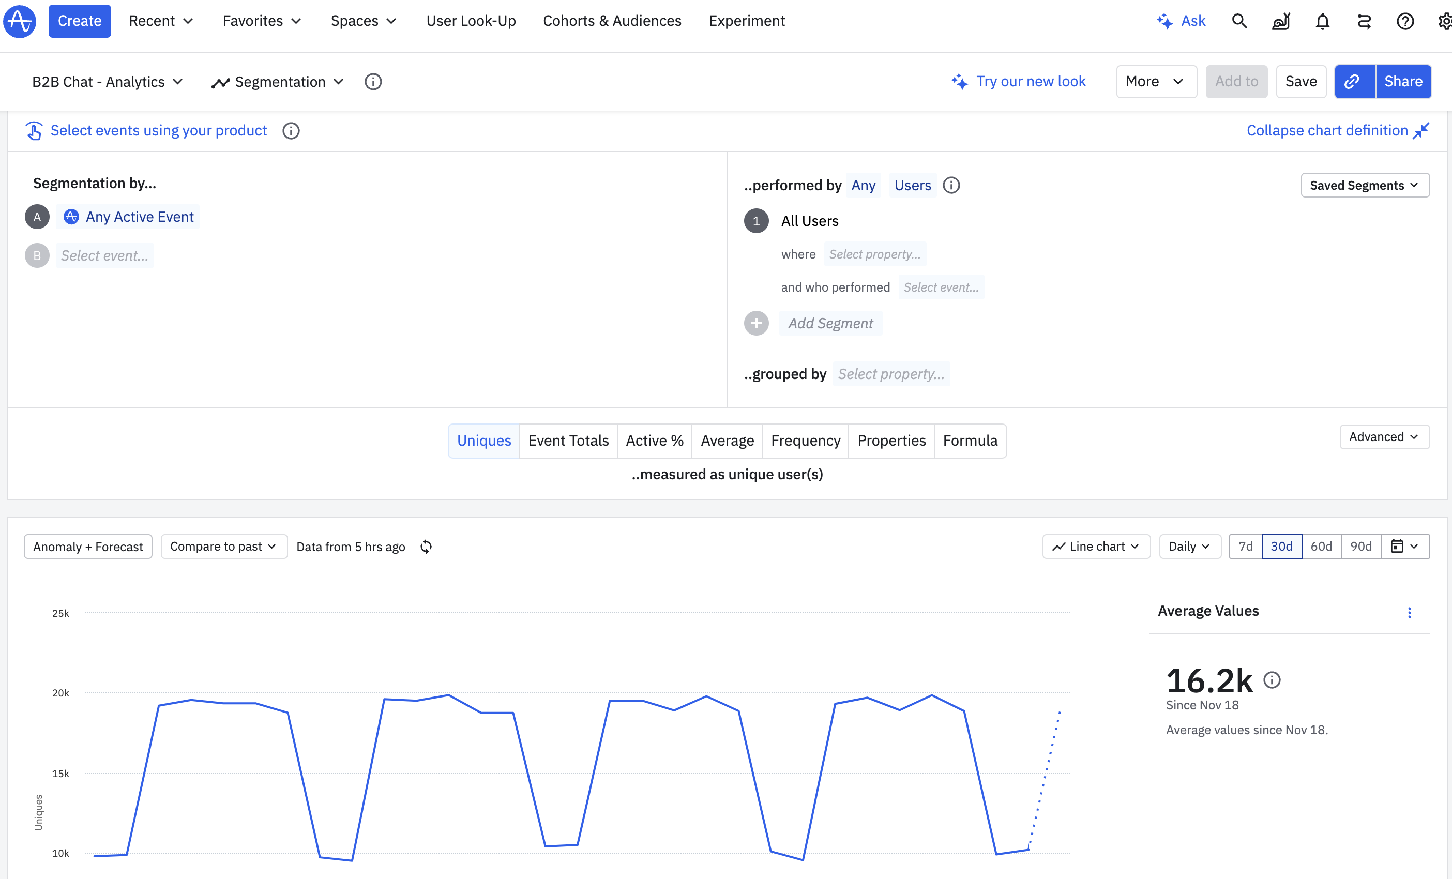The height and width of the screenshot is (879, 1452).
Task: Open search with magnifier icon
Action: coord(1239,21)
